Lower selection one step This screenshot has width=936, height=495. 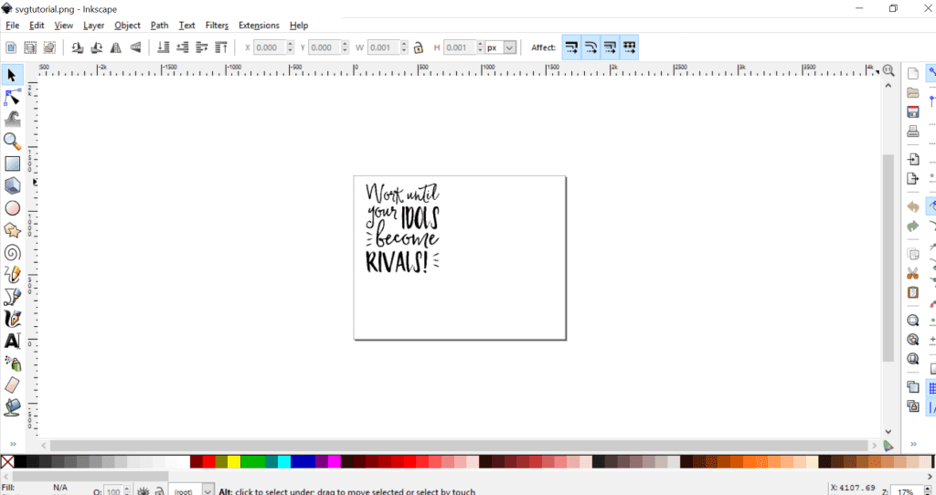pos(183,47)
